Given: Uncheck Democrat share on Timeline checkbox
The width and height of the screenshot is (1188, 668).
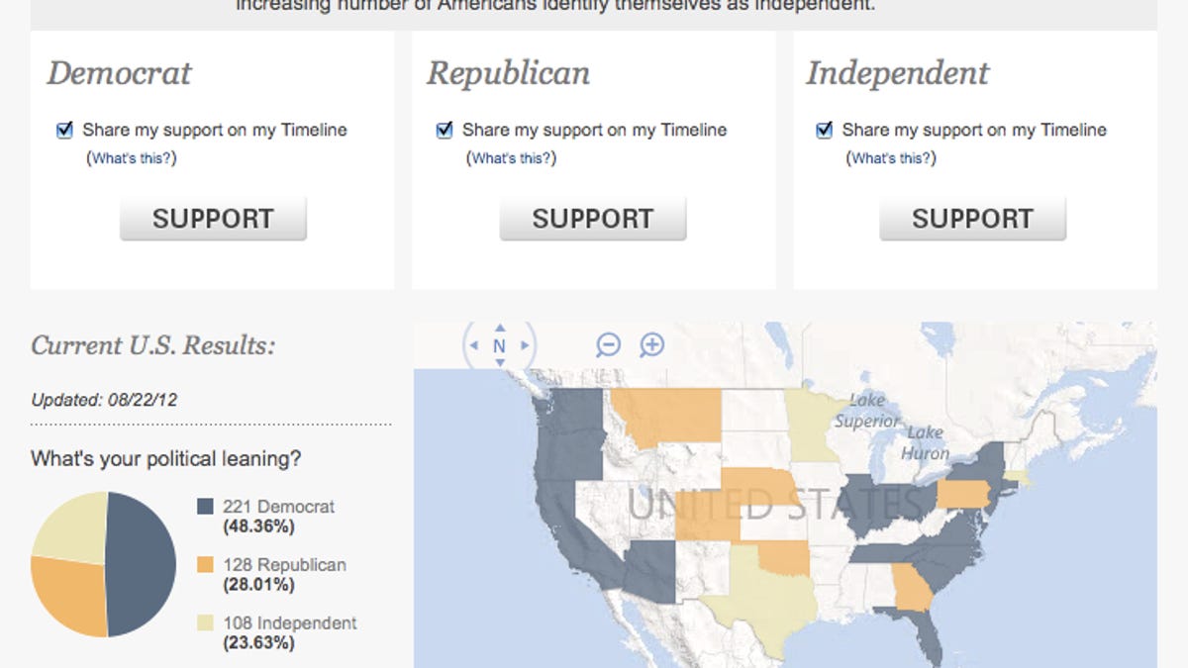Looking at the screenshot, I should [65, 130].
